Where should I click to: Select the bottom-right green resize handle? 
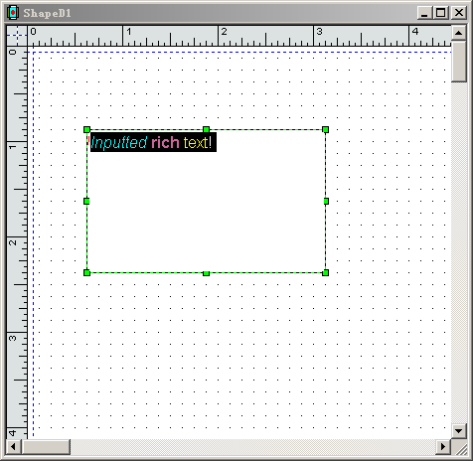(325, 272)
